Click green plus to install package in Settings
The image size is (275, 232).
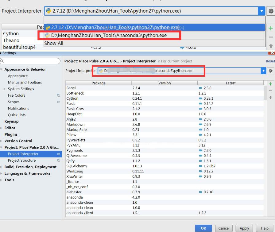pos(270,84)
